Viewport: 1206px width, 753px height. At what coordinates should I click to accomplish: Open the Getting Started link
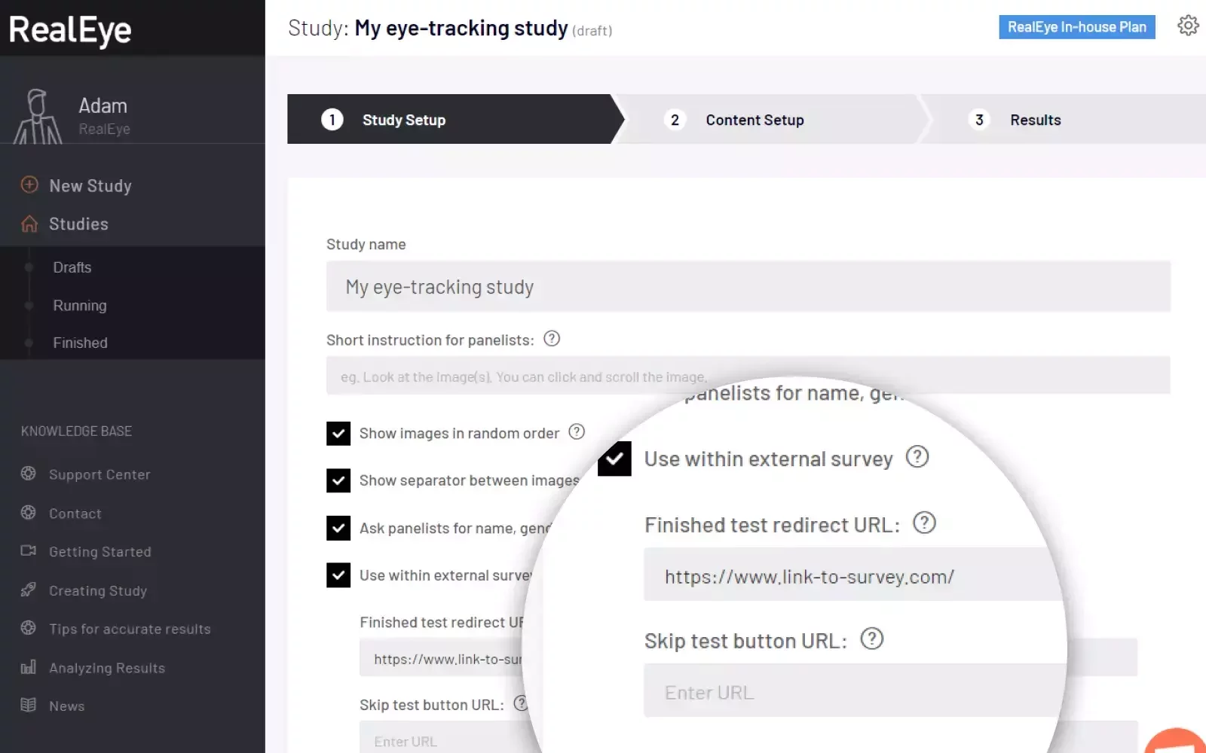100,552
